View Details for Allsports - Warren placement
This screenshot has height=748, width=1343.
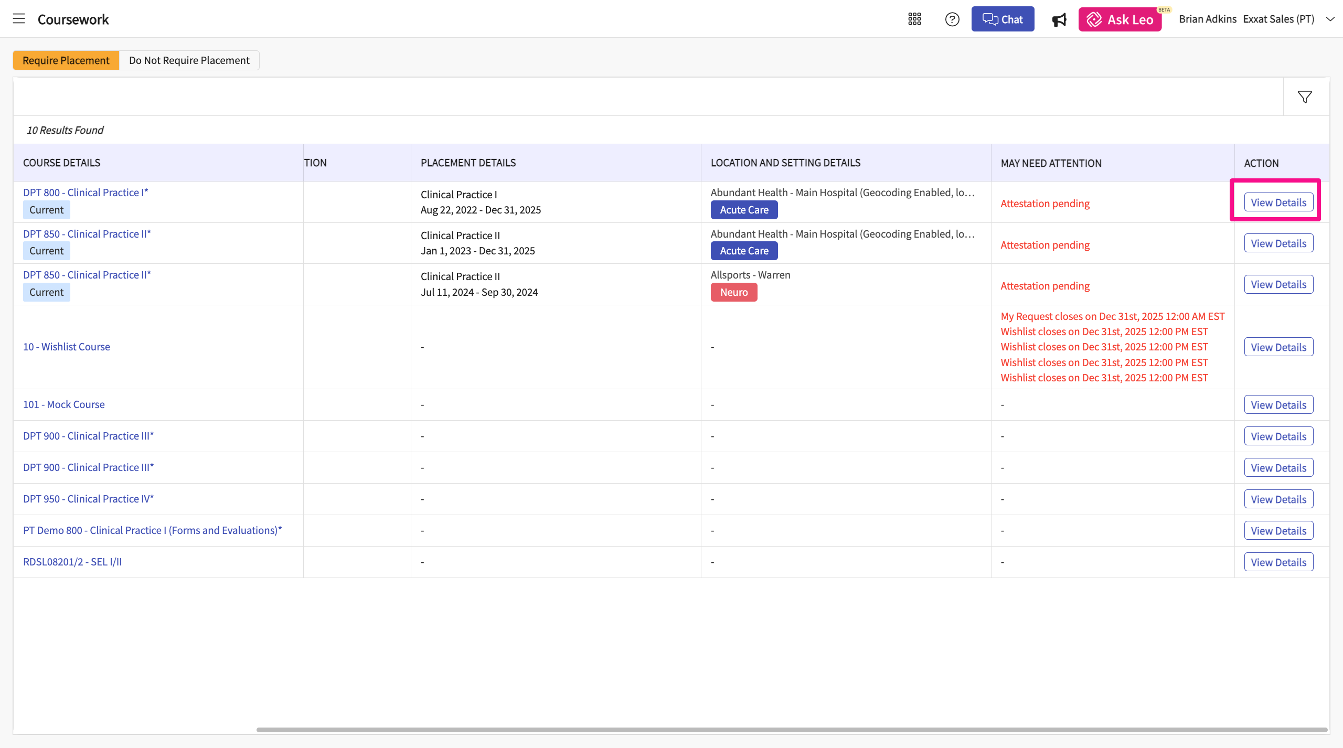point(1278,285)
